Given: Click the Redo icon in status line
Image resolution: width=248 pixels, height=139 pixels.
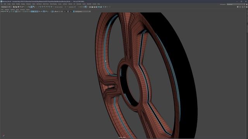Looking at the screenshot, I should pos(23,7).
